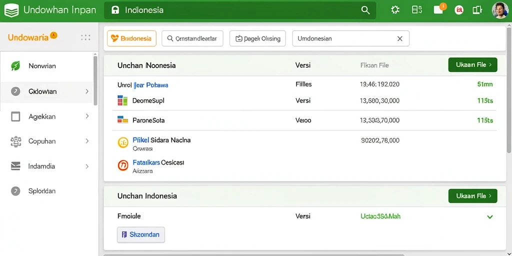Click the colored blocks icon for DeomeSupl
Image resolution: width=512 pixels, height=256 pixels.
point(122,100)
